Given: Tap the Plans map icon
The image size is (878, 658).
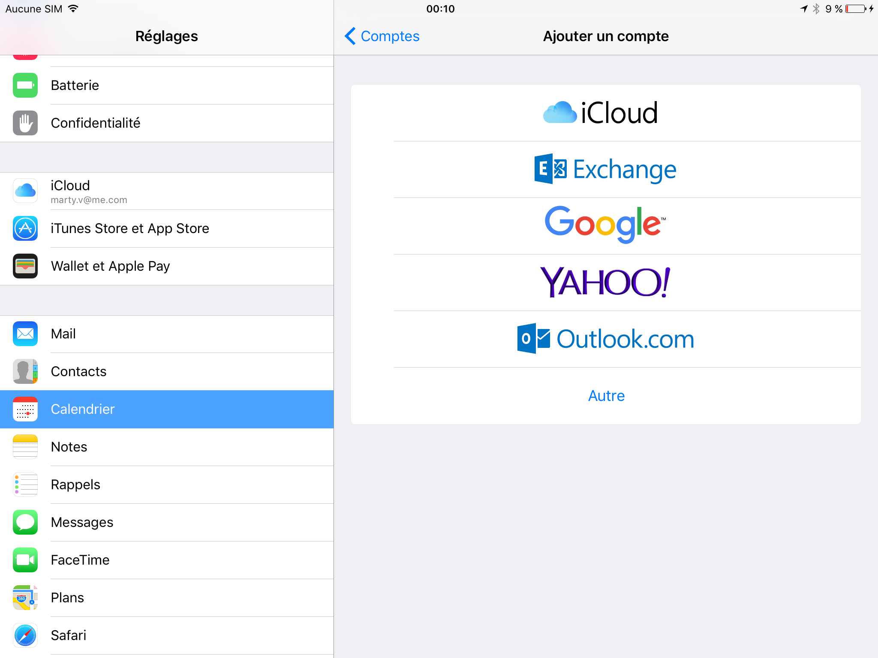Looking at the screenshot, I should tap(25, 598).
